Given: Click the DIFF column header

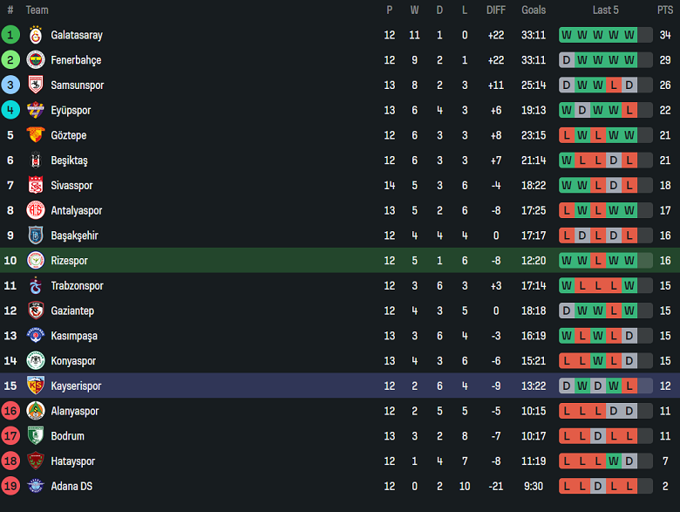Looking at the screenshot, I should point(496,10).
